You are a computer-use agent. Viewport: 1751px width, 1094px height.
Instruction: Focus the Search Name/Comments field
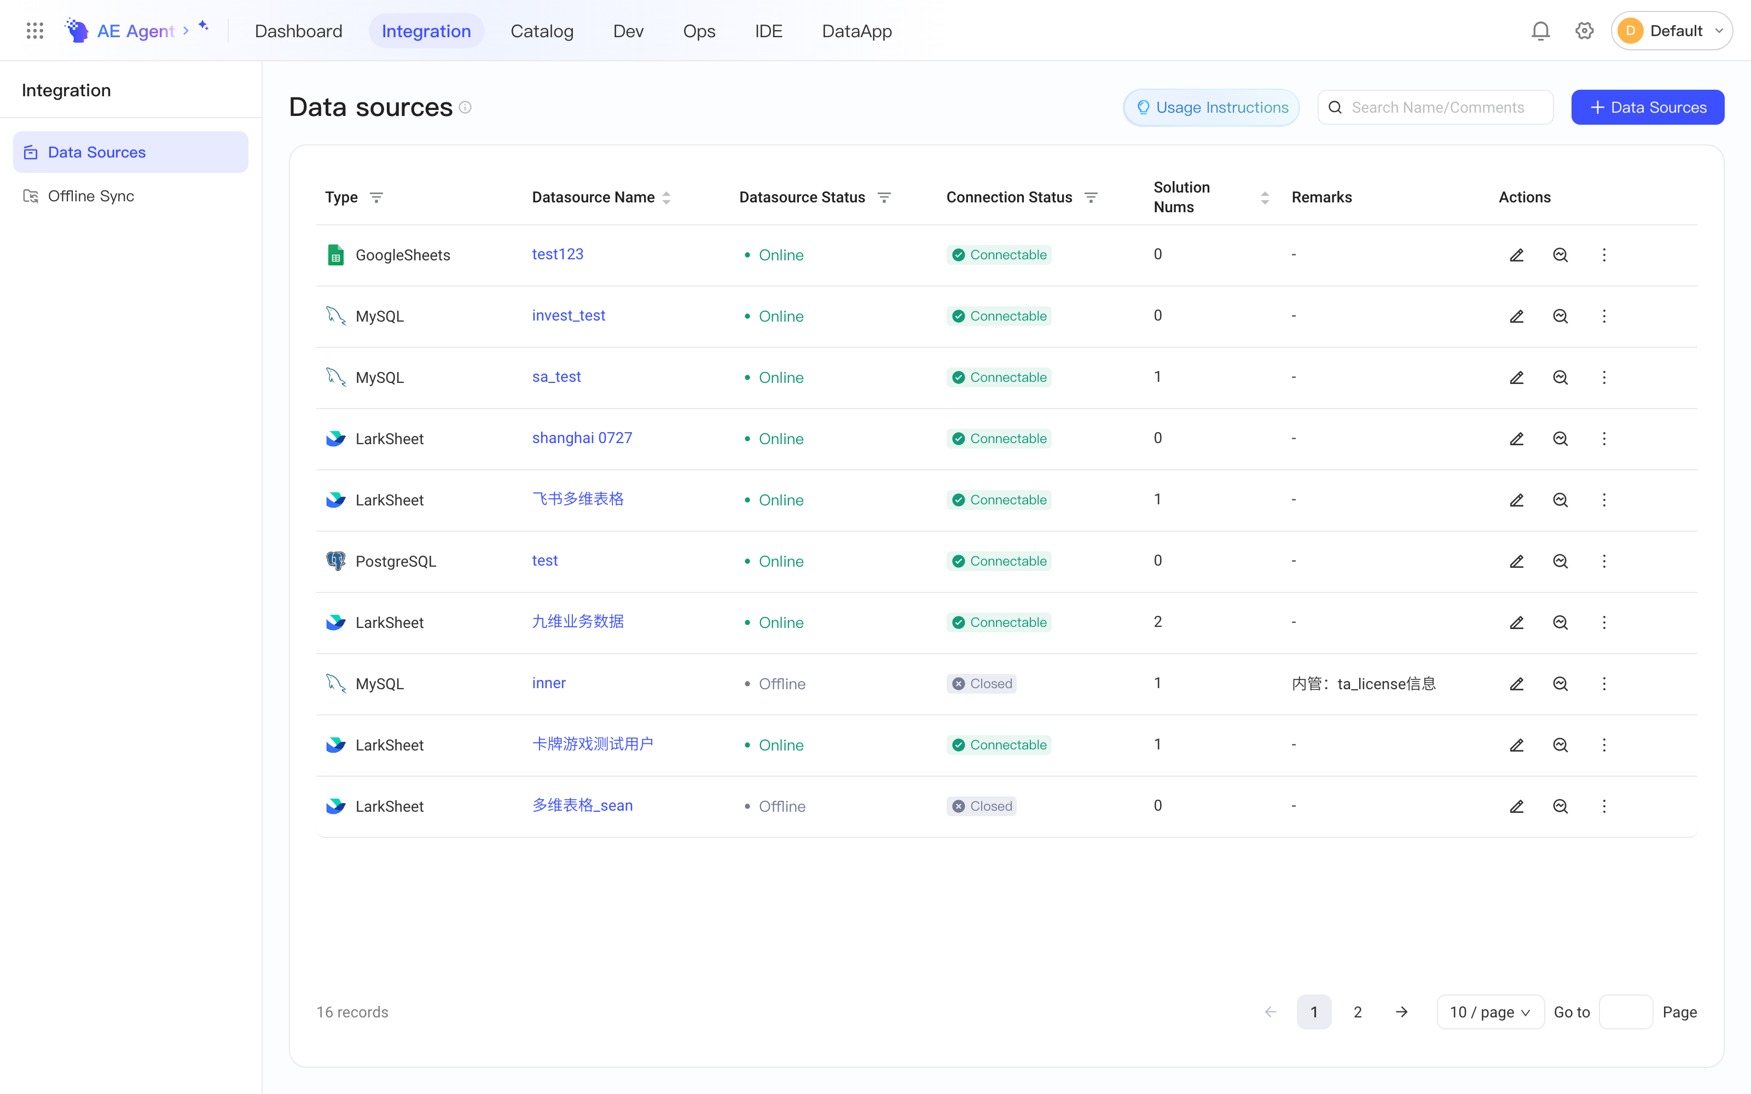[x=1435, y=107]
